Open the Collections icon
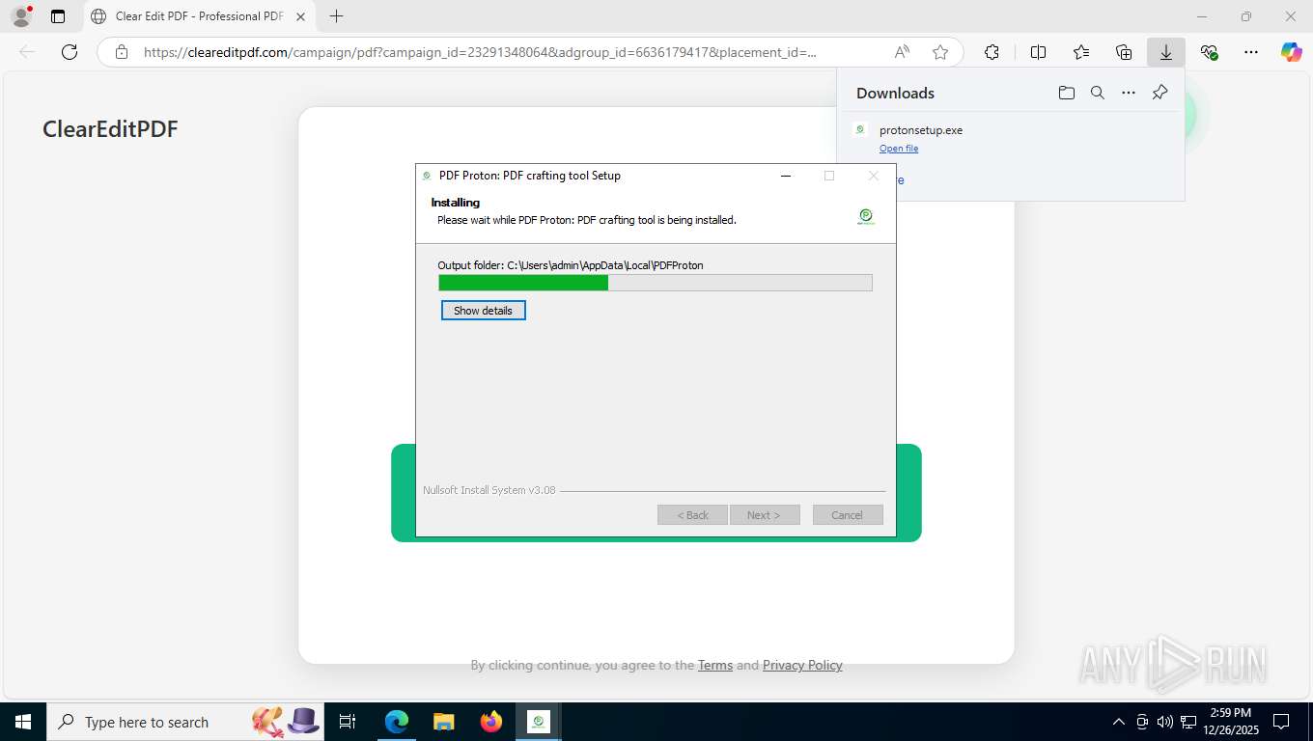Image resolution: width=1313 pixels, height=741 pixels. [1123, 52]
